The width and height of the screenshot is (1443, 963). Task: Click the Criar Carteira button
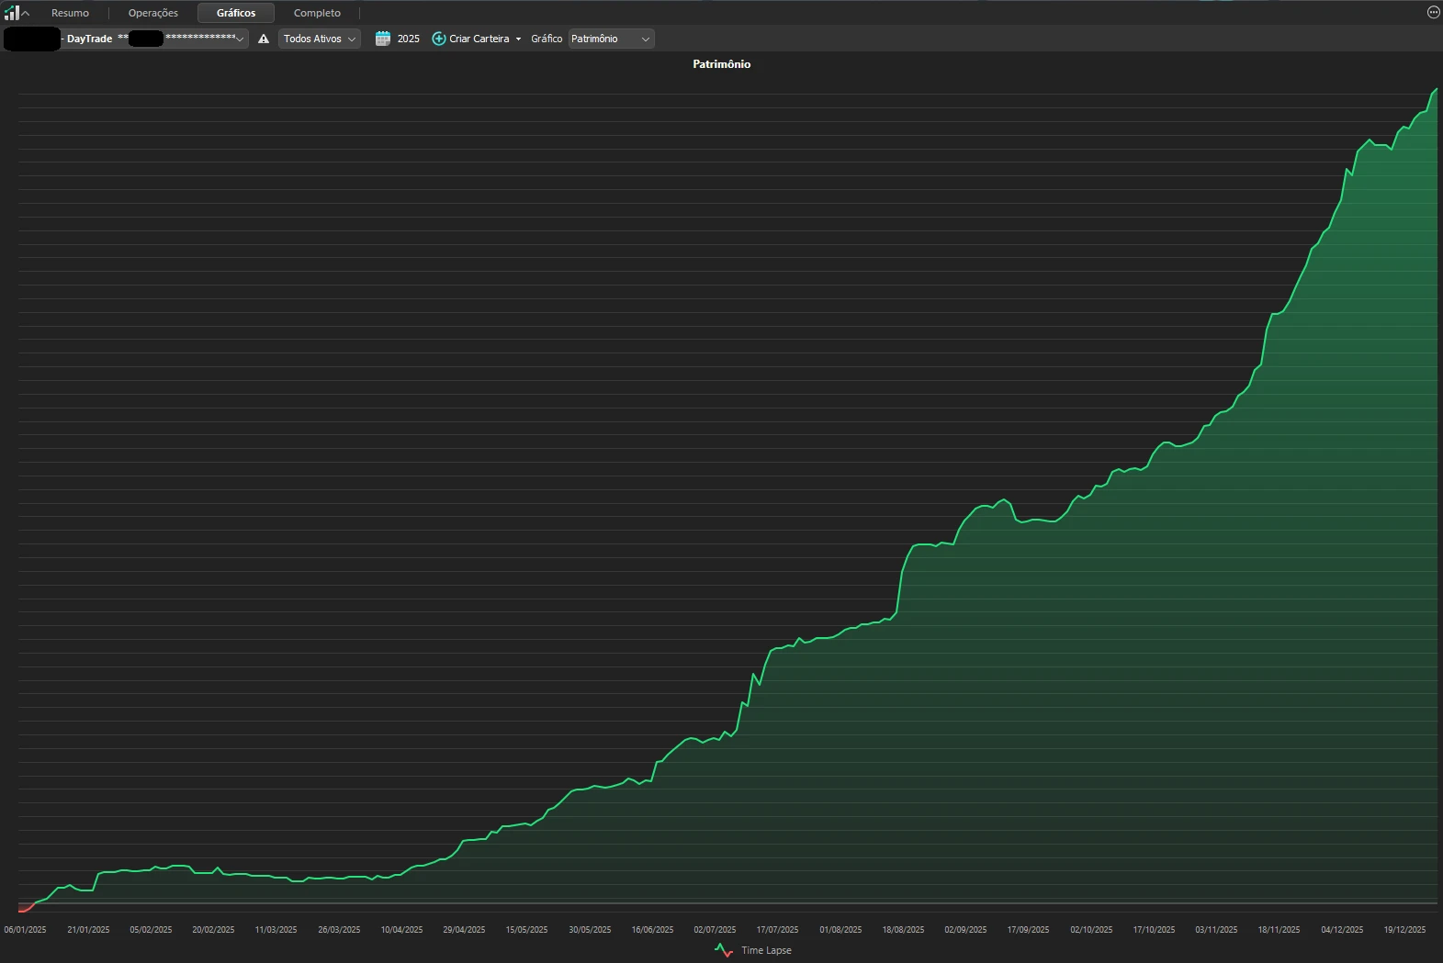click(x=470, y=39)
